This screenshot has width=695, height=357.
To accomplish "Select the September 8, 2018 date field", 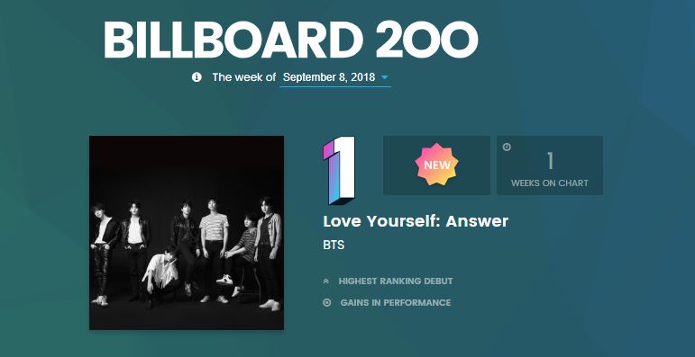I will coord(335,78).
